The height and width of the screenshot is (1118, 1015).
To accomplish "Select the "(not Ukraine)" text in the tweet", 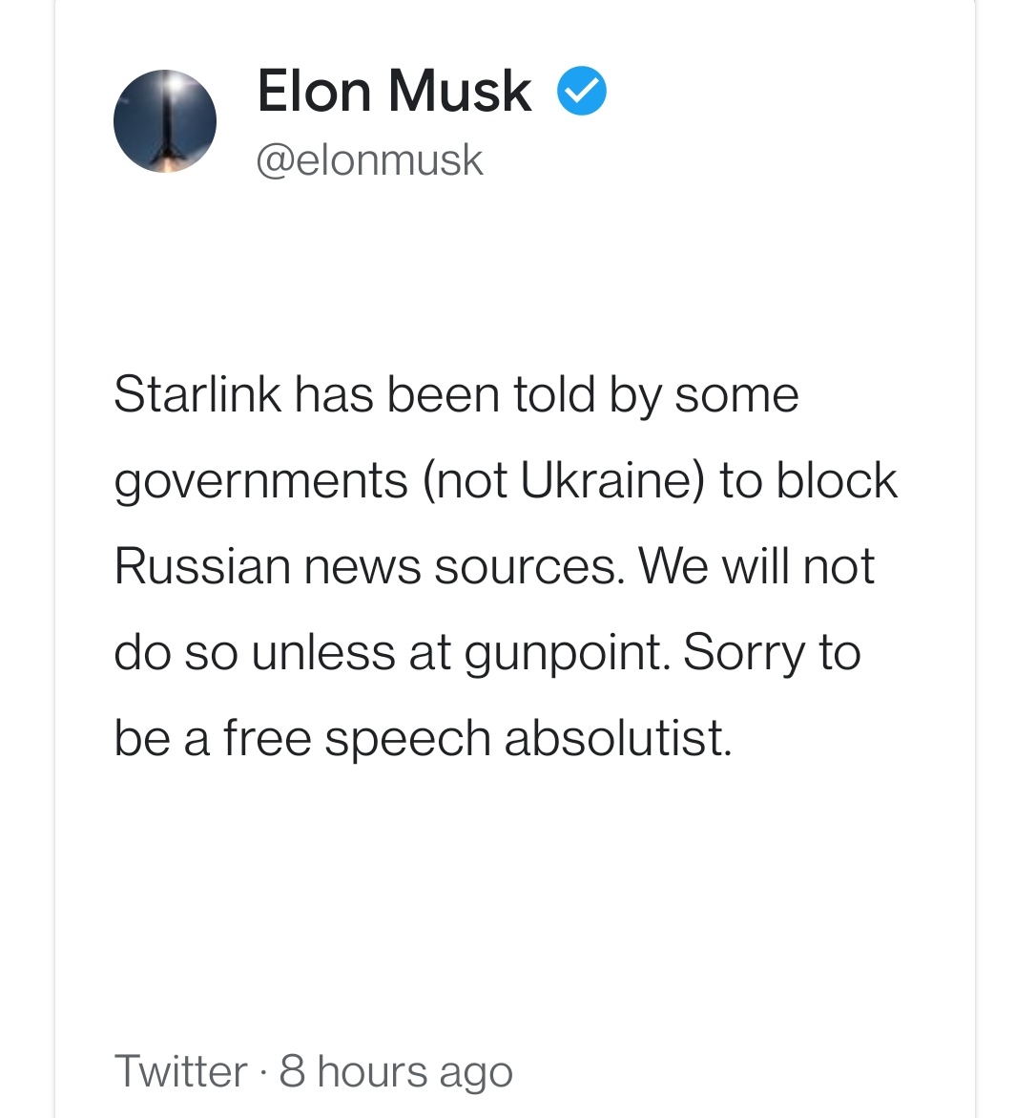I will coord(564,480).
